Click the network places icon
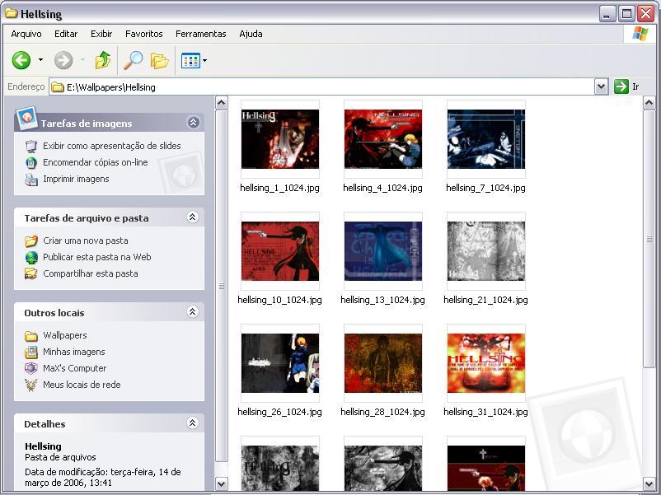This screenshot has height=495, width=661. [x=31, y=385]
